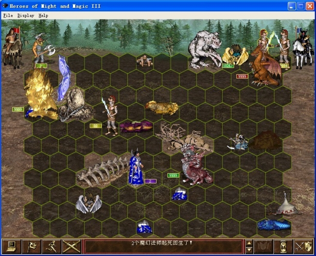Click the eye icon in title bar

pos(5,6)
